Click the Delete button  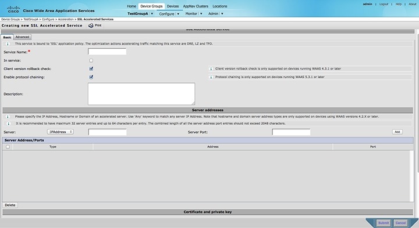click(x=10, y=205)
